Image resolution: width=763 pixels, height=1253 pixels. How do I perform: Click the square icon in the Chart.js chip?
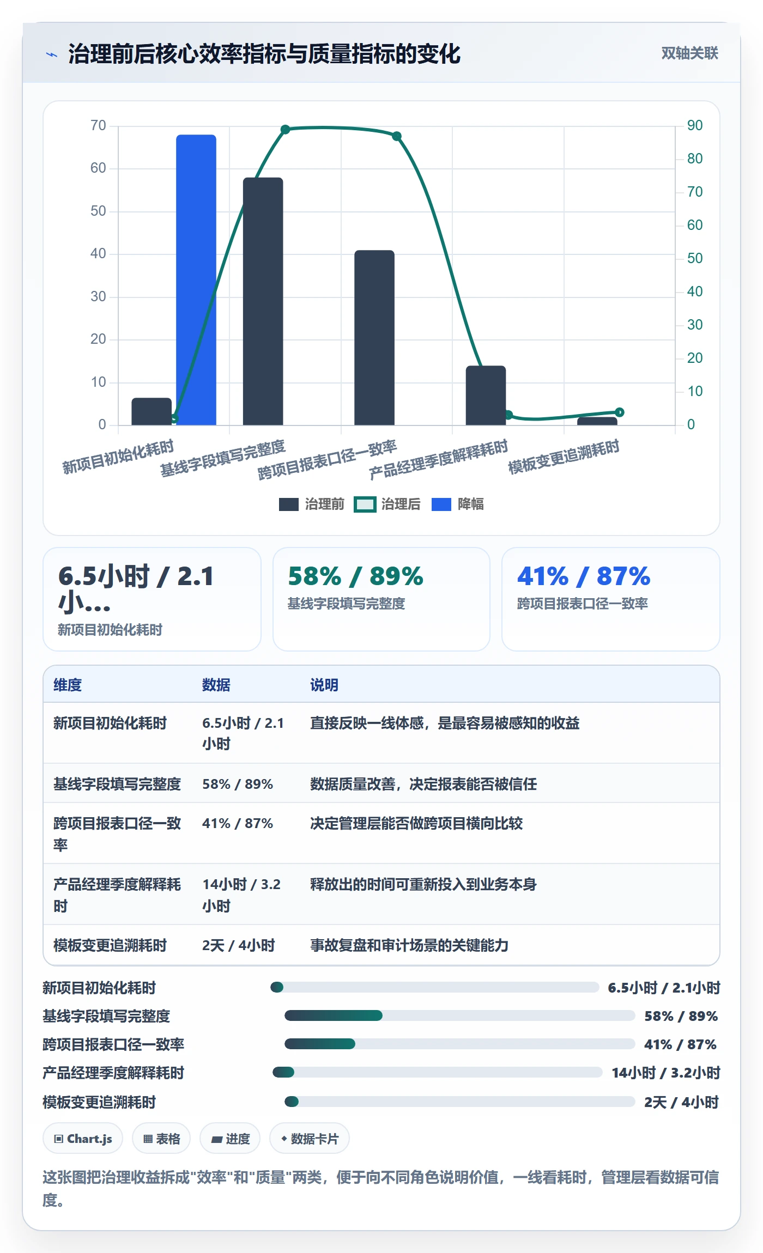[59, 1139]
